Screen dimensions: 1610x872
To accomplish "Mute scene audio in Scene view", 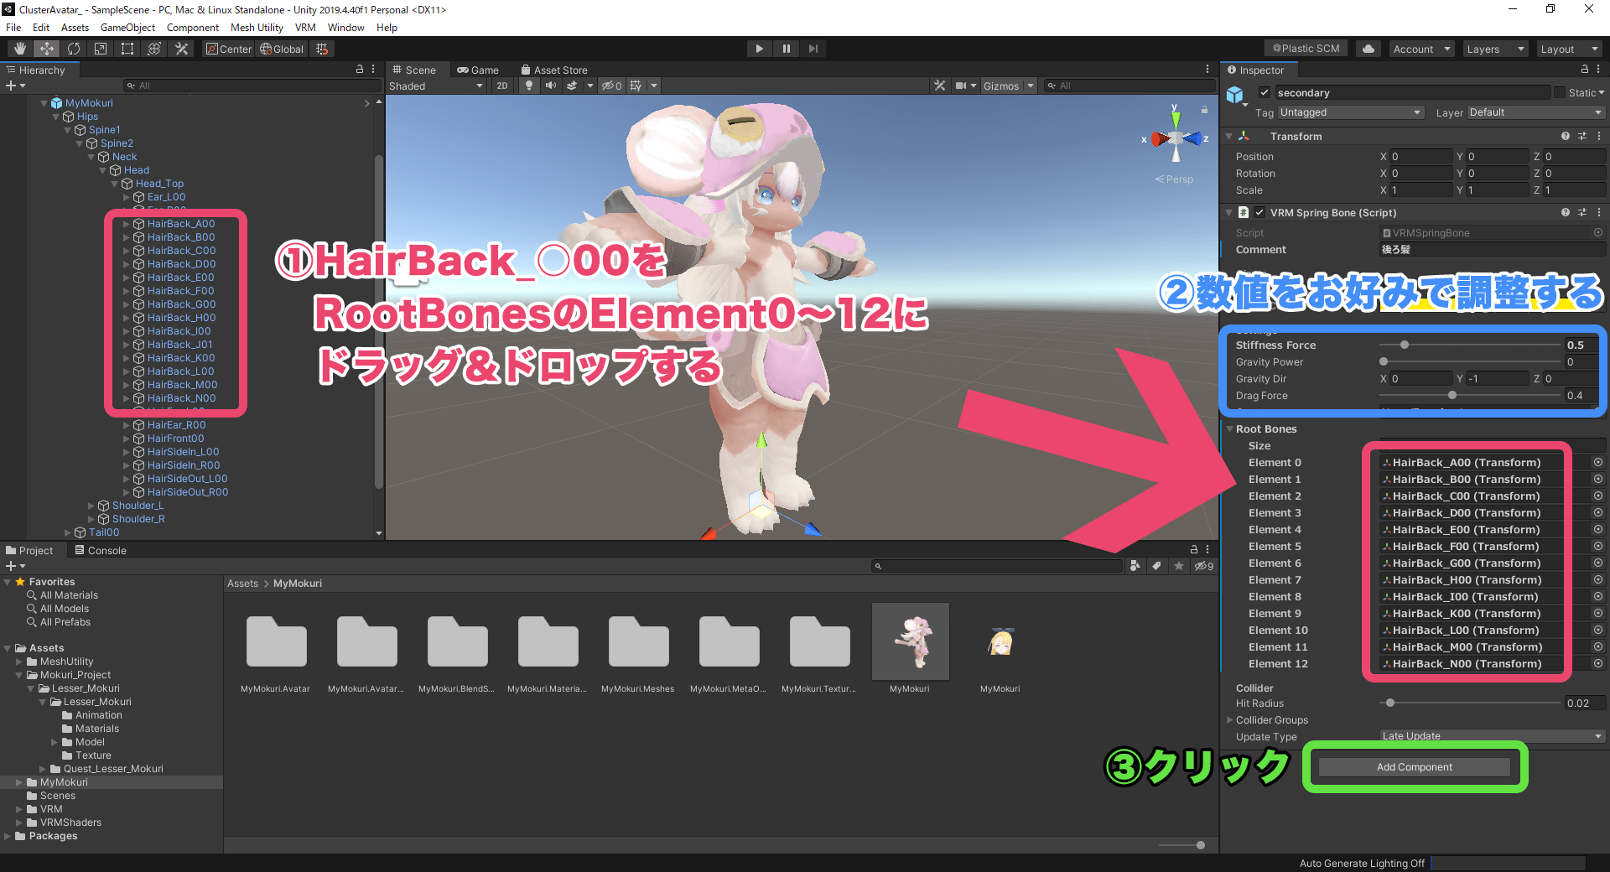I will 550,86.
